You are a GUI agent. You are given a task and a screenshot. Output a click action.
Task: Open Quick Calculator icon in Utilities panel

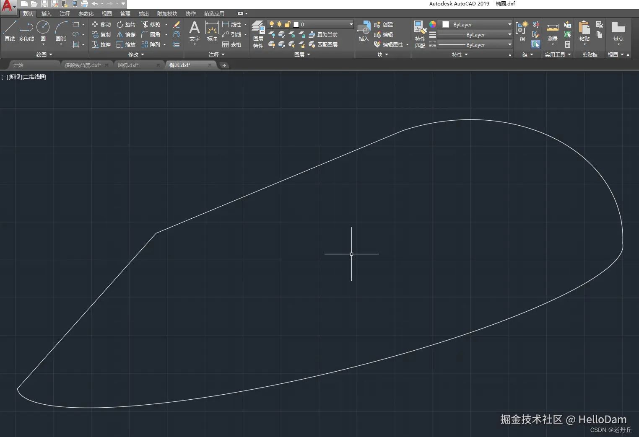tap(568, 44)
